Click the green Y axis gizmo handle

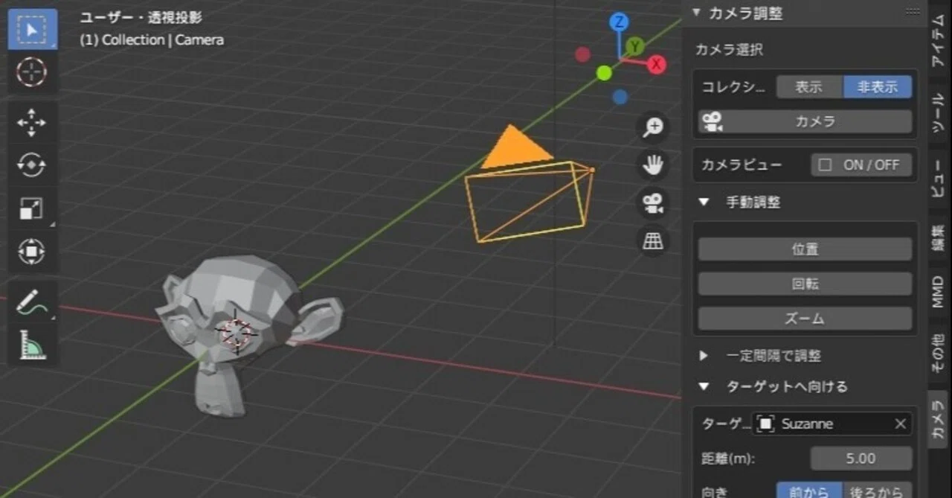tap(635, 46)
